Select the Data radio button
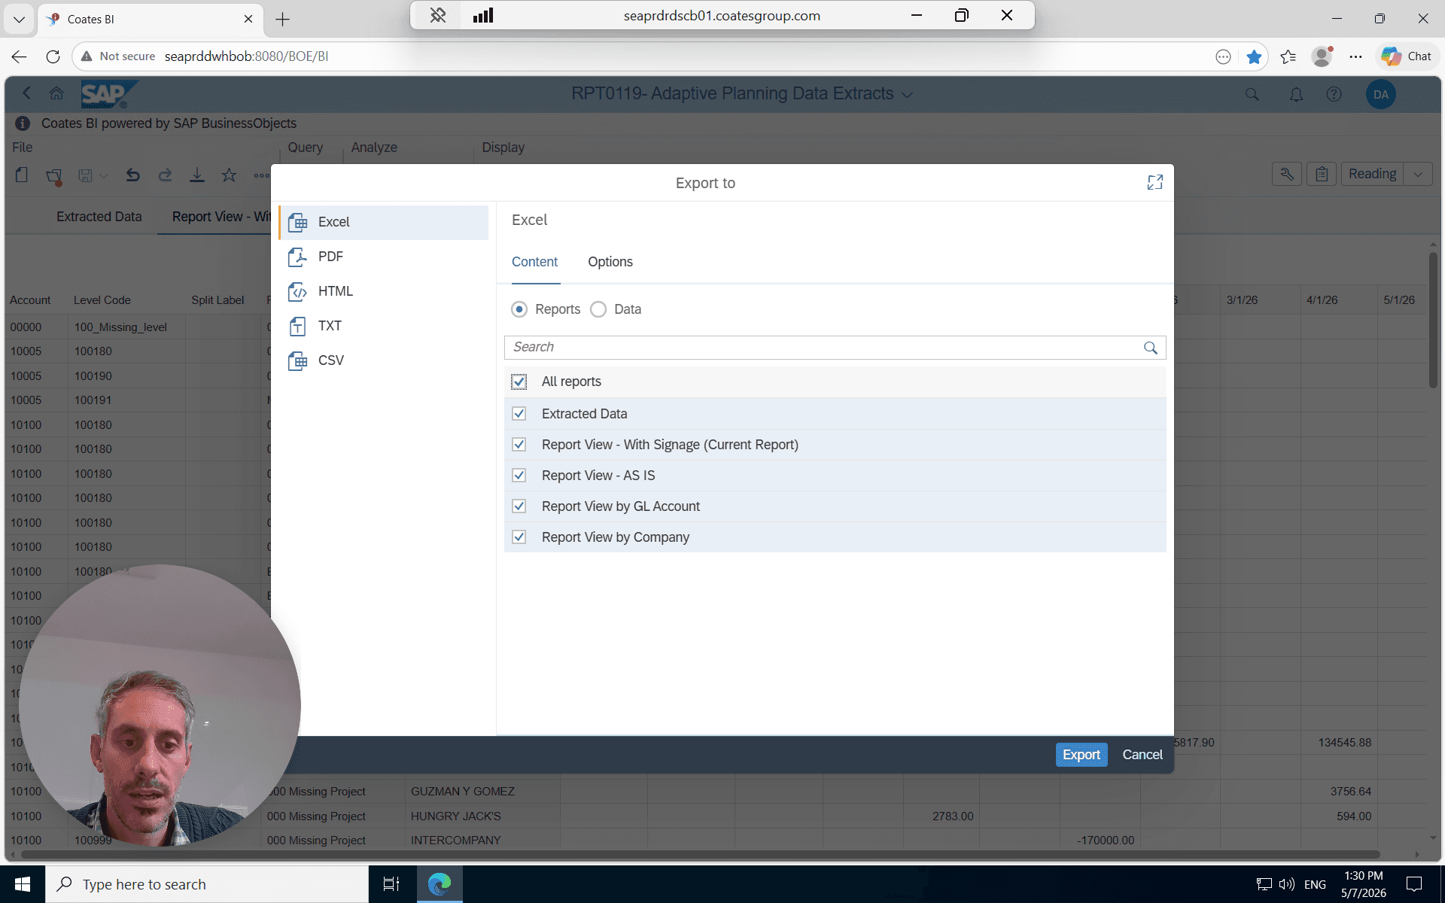The image size is (1445, 903). pos(598,309)
